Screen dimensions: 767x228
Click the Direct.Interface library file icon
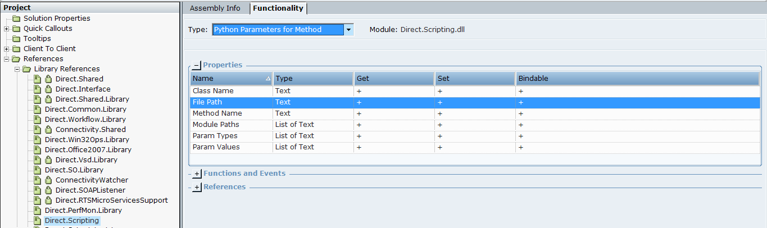tap(38, 89)
